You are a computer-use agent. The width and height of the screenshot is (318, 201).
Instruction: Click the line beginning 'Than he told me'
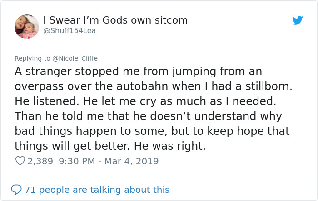point(148,116)
